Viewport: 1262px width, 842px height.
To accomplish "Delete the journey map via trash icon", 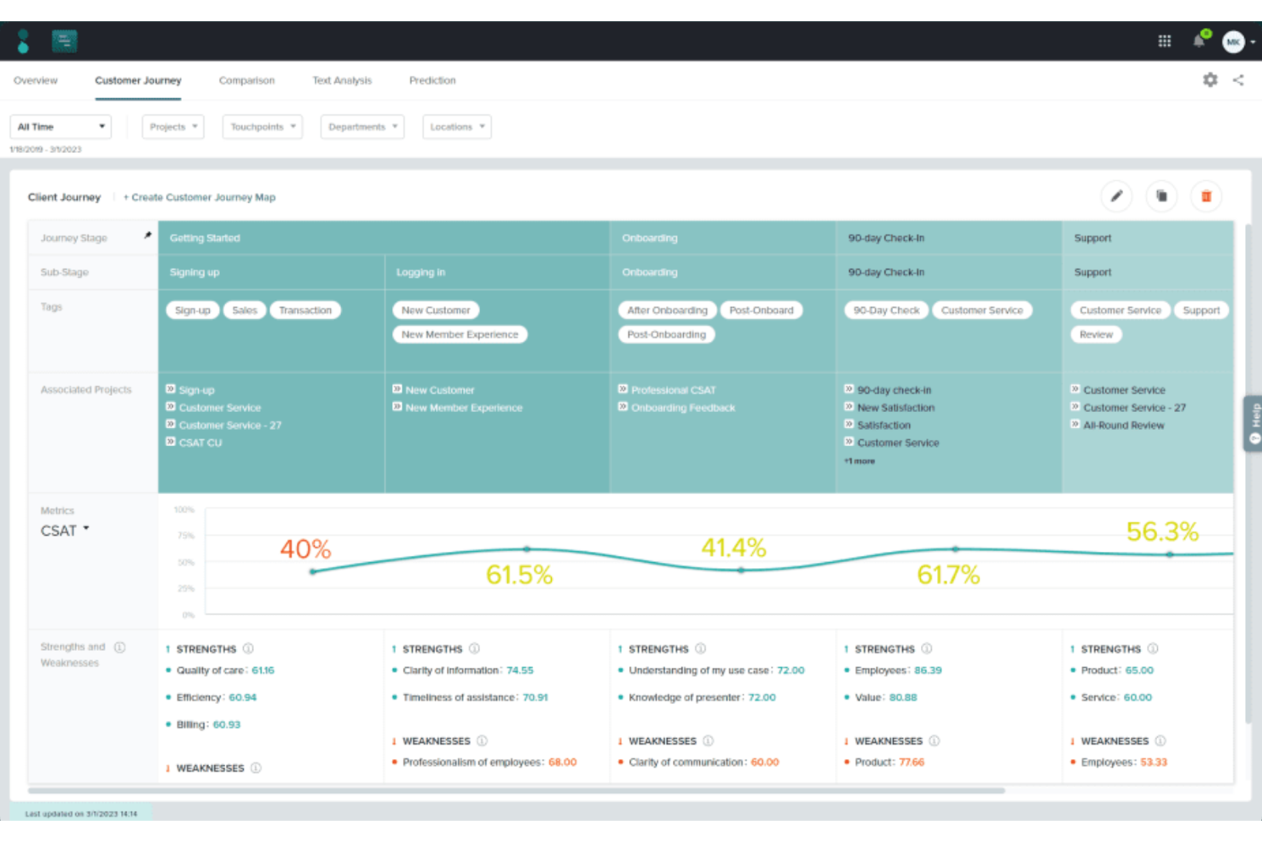I will coord(1207,196).
